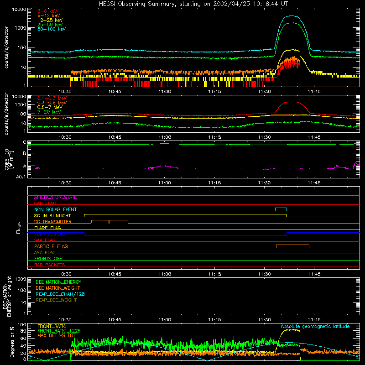Click the 11:00 tick label under the flags panel
The width and height of the screenshot is (365, 365).
click(165, 274)
